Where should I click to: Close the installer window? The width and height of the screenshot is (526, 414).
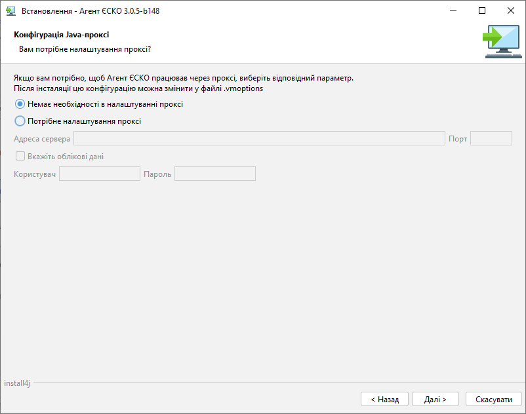[x=511, y=10]
